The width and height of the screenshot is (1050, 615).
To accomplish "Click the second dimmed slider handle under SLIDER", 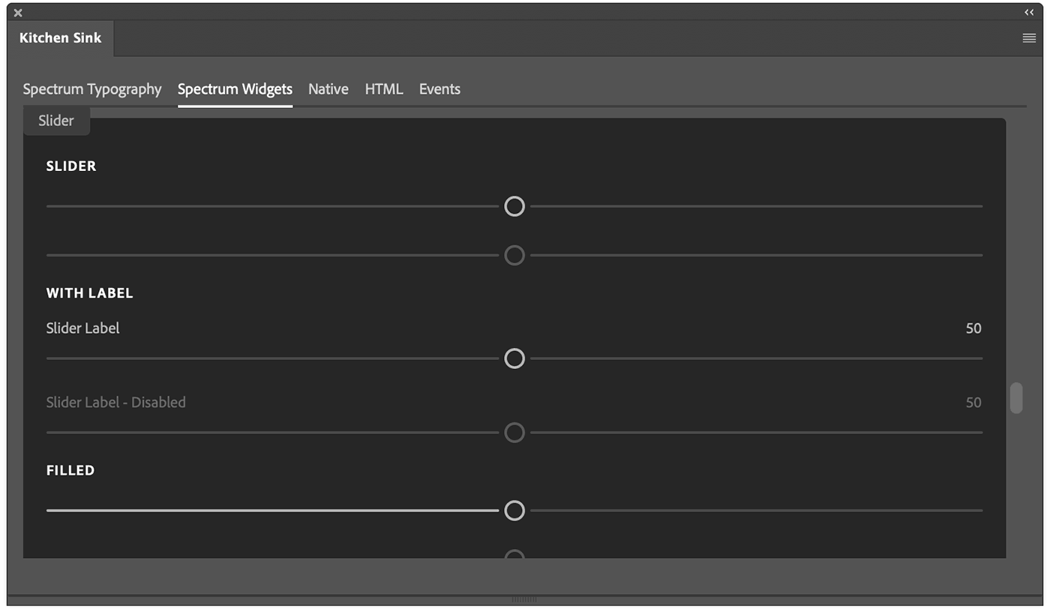I will pos(514,256).
